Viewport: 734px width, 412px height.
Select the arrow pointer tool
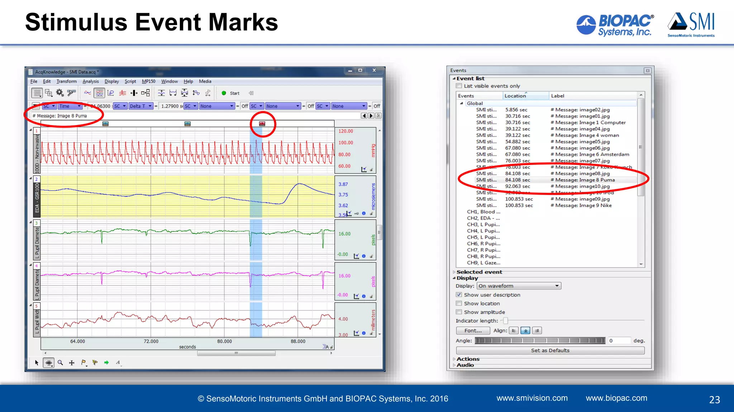pos(37,363)
